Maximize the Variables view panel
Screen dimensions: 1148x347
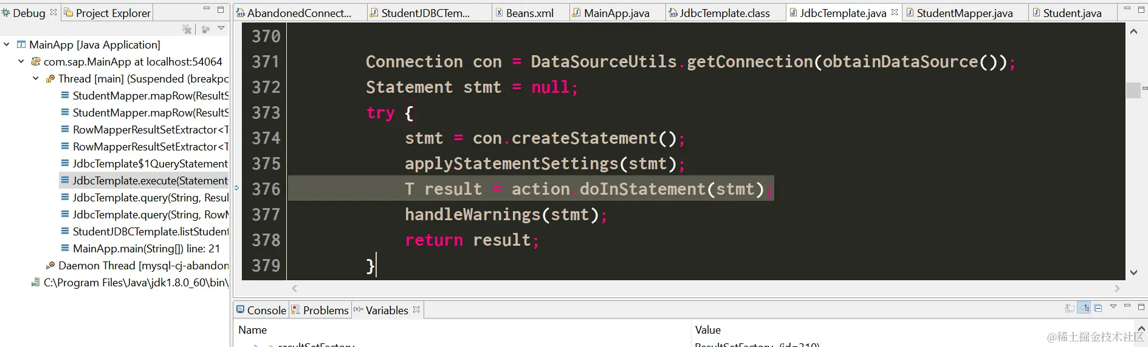(1141, 307)
